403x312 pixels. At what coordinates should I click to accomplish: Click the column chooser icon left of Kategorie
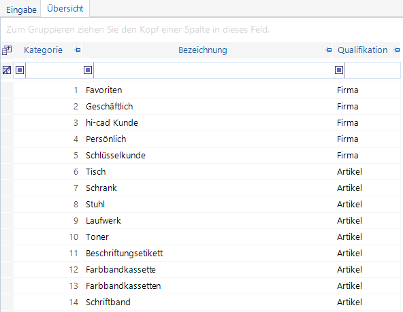[x=7, y=50]
